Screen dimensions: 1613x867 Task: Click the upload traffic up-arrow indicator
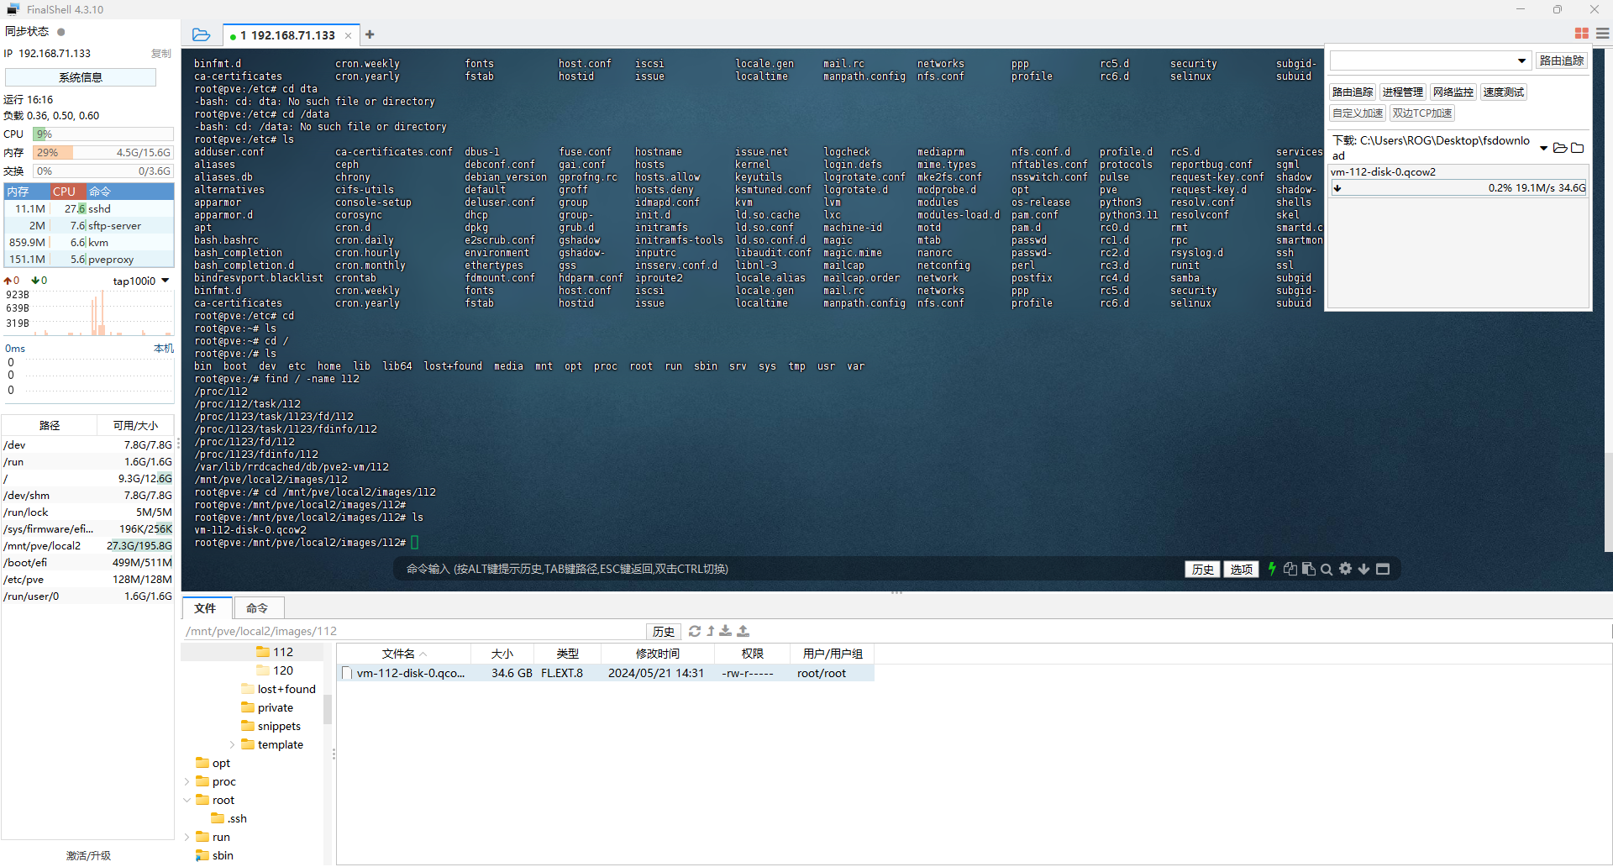pos(8,281)
